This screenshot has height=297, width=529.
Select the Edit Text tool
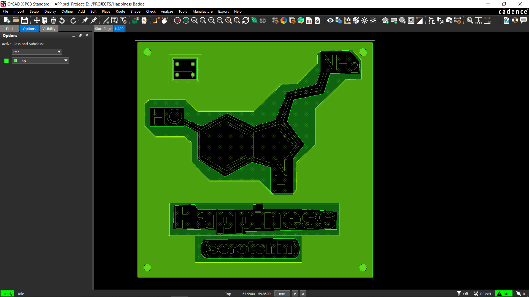123,20
